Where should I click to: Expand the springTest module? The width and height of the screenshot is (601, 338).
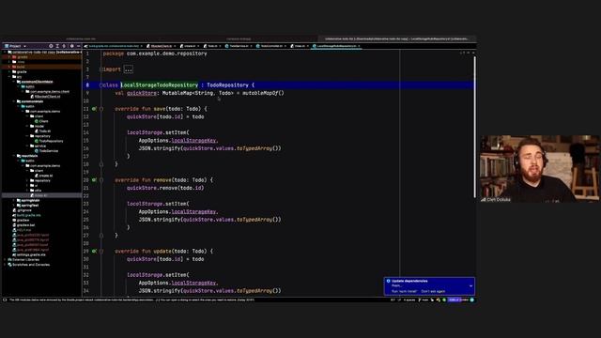(x=14, y=206)
